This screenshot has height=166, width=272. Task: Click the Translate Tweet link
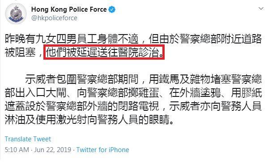[x=28, y=139]
